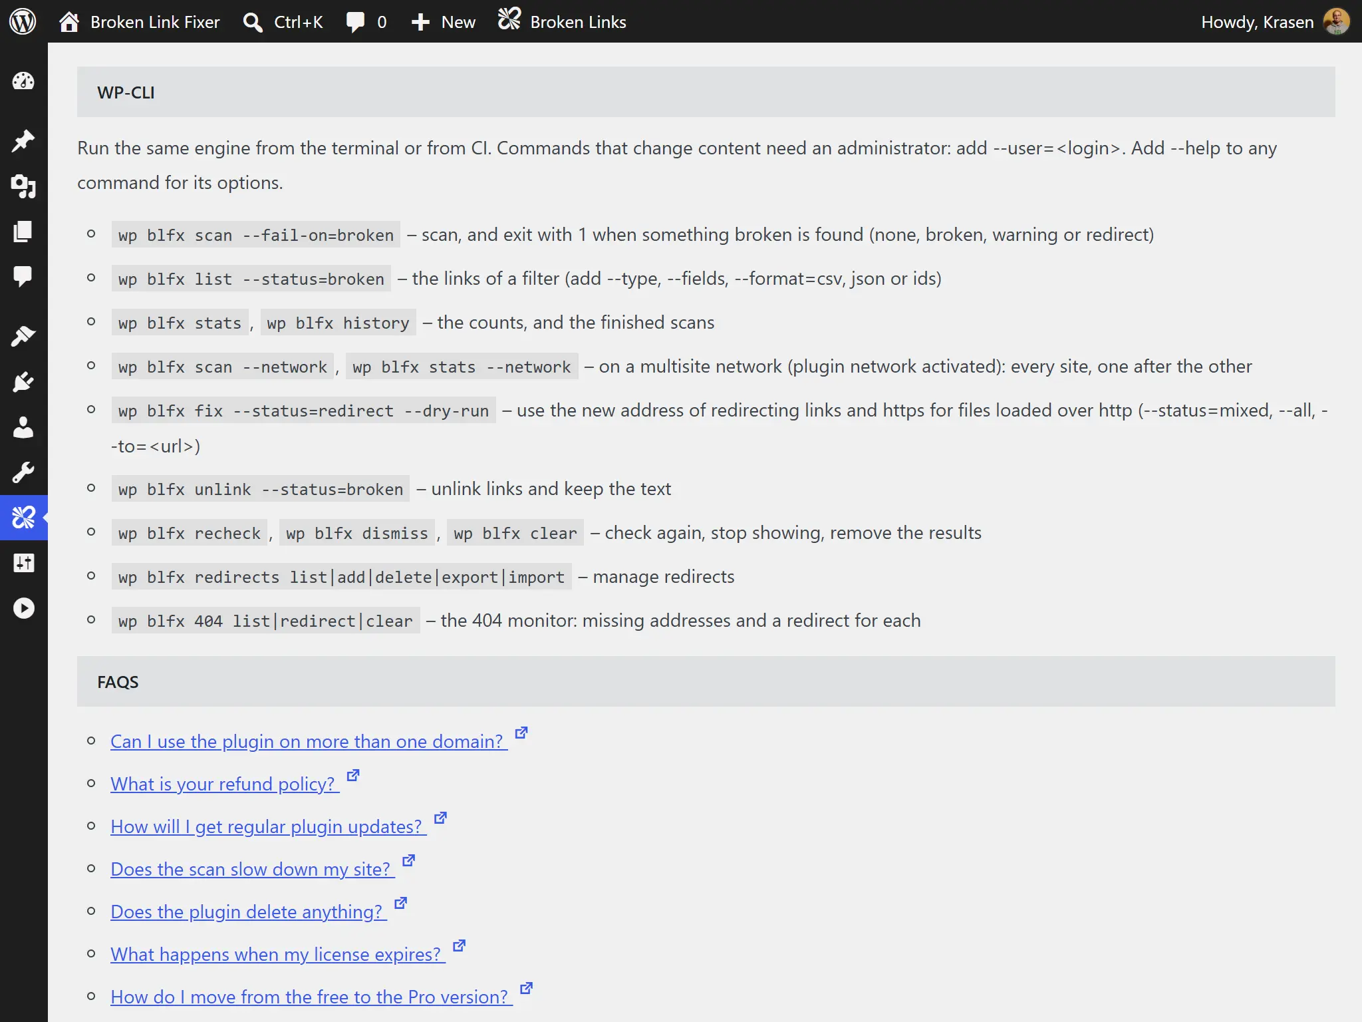Click the plus New content icon
Image resolution: width=1362 pixels, height=1022 pixels.
[x=420, y=22]
